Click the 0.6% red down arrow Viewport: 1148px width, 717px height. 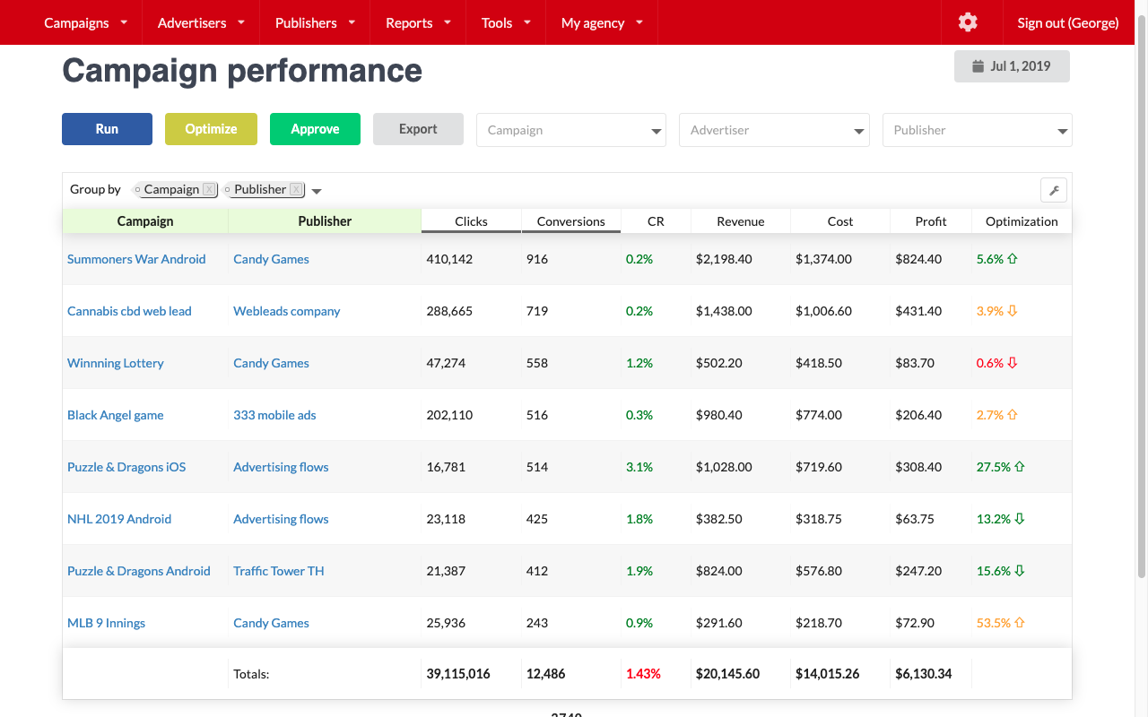pyautogui.click(x=1013, y=363)
